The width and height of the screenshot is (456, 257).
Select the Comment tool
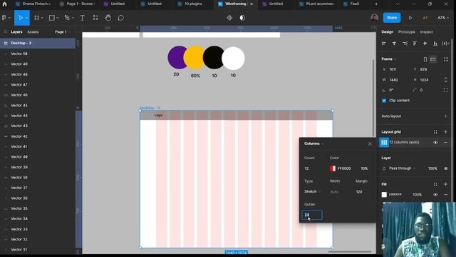click(x=120, y=18)
